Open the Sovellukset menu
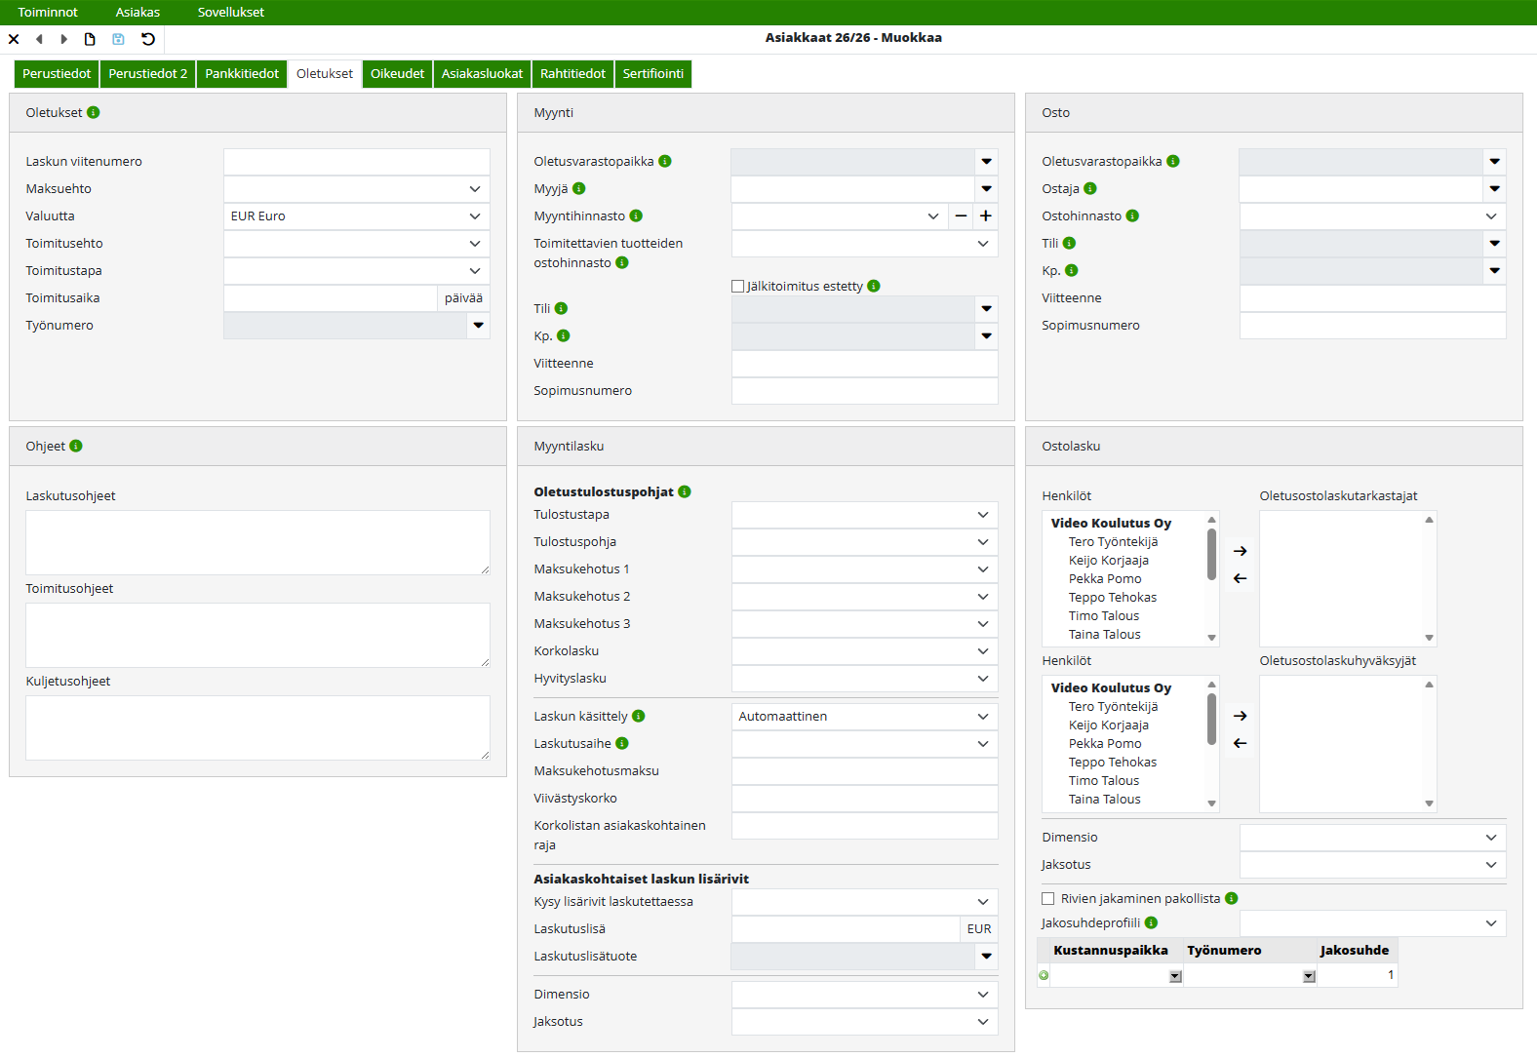This screenshot has height=1058, width=1537. tap(231, 13)
